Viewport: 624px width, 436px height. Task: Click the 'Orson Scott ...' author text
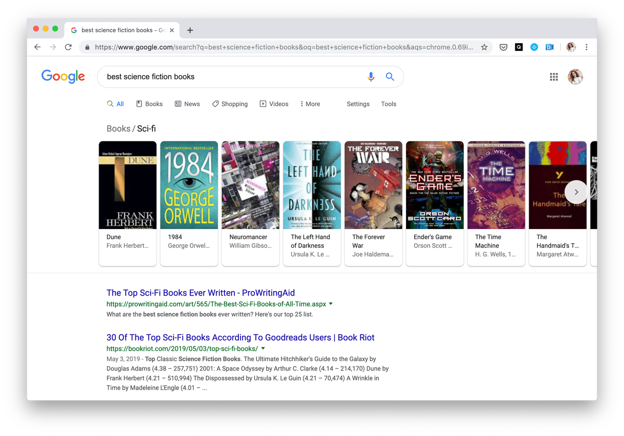tap(433, 246)
